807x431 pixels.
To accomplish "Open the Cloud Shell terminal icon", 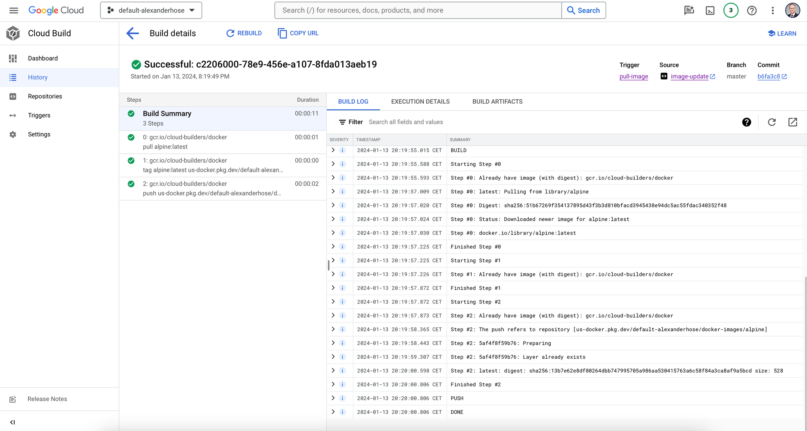I will (710, 10).
